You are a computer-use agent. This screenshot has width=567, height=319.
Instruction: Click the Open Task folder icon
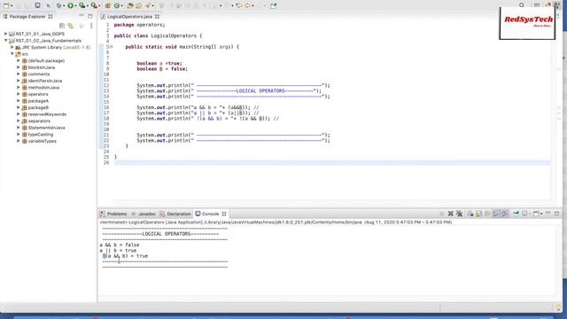tap(138, 5)
